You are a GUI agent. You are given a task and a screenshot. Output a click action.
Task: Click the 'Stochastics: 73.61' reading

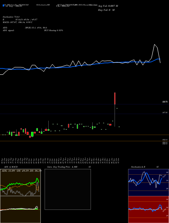point(11,17)
